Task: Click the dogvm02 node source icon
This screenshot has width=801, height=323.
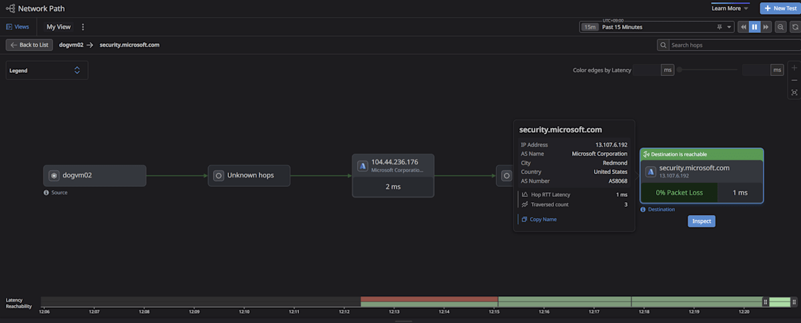Action: click(54, 176)
